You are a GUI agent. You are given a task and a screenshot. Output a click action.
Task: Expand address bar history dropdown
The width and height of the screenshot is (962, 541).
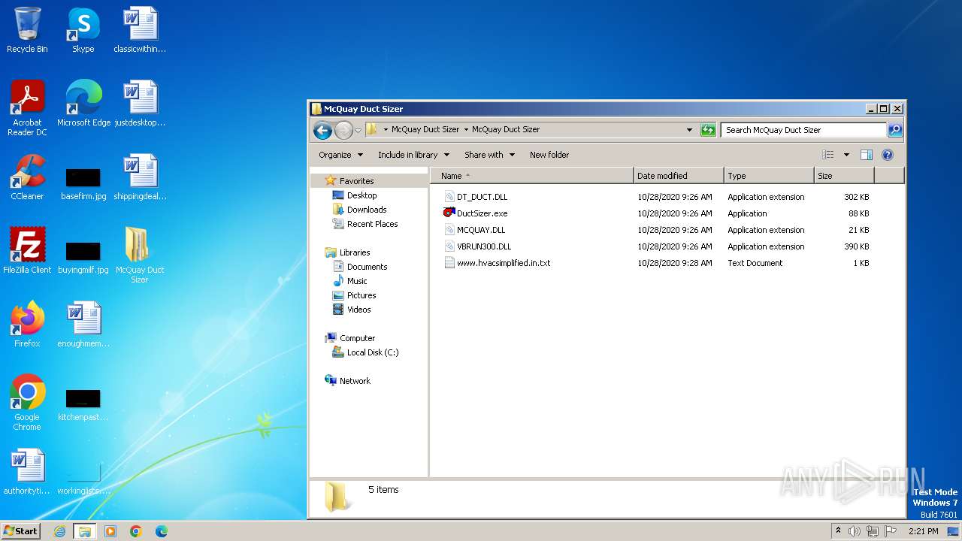(x=689, y=130)
